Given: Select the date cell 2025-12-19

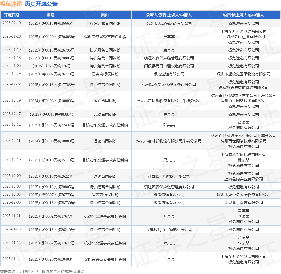Looking at the screenshot, I should (12, 100).
